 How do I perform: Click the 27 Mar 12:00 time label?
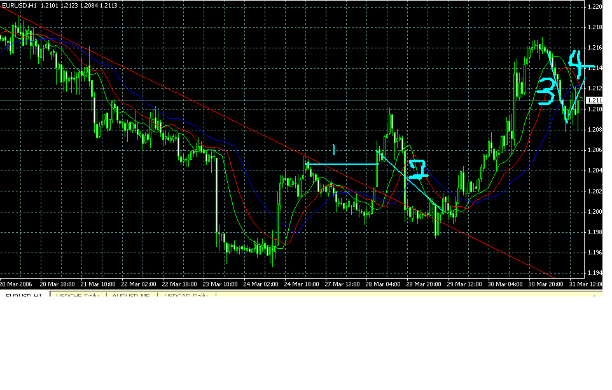point(342,284)
